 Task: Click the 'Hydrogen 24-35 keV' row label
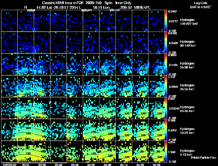(187, 109)
